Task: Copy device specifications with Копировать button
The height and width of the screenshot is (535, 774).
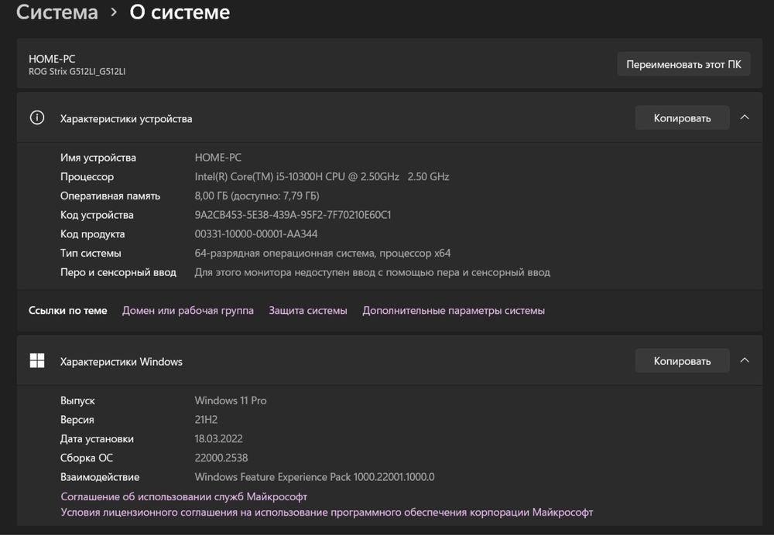Action: (682, 118)
